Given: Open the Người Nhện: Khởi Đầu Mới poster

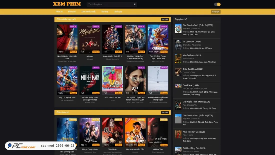Looking at the screenshot, I should click(67, 39).
